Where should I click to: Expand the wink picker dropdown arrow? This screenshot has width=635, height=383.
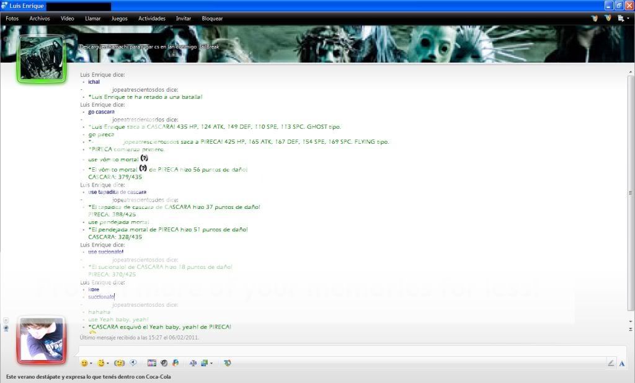tap(108, 364)
